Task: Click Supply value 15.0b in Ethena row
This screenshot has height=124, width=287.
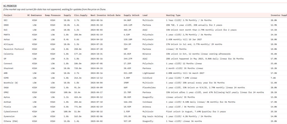Action: pos(67,121)
